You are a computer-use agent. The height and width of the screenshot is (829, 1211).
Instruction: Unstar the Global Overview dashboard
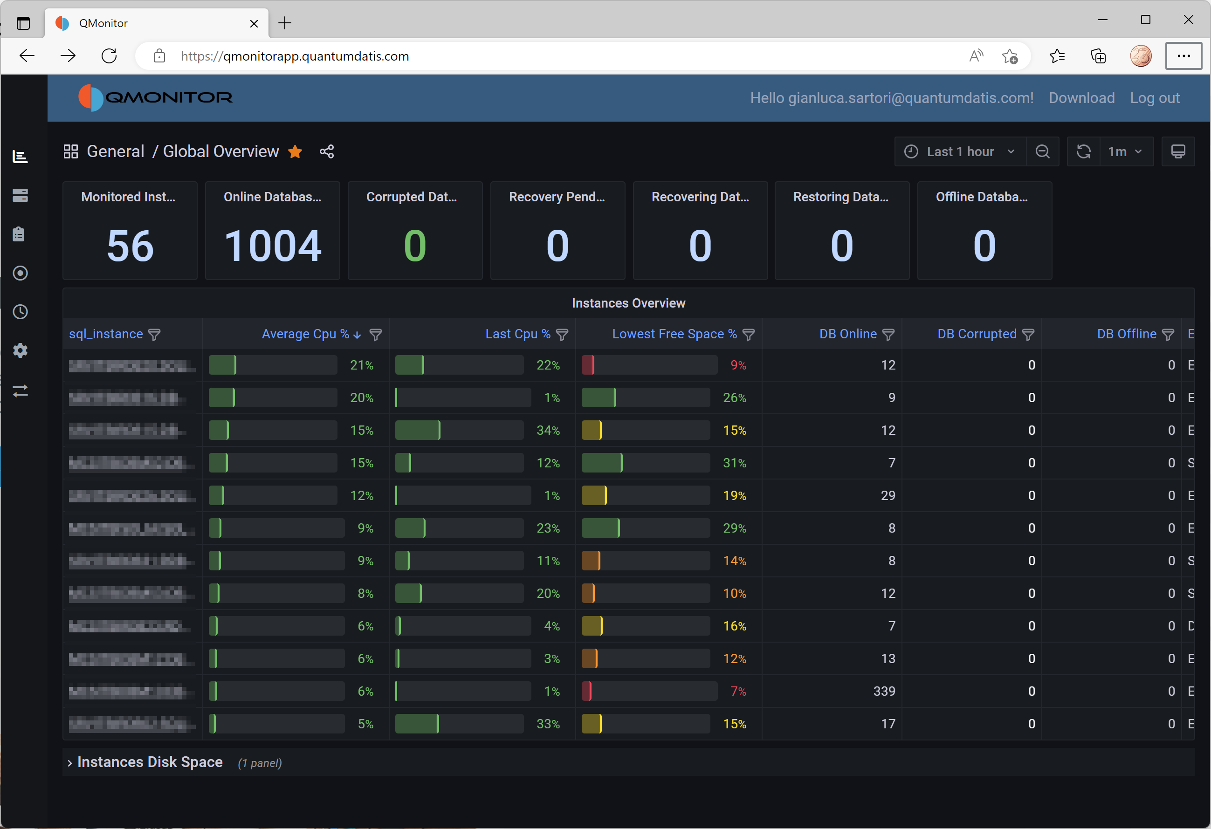(296, 151)
